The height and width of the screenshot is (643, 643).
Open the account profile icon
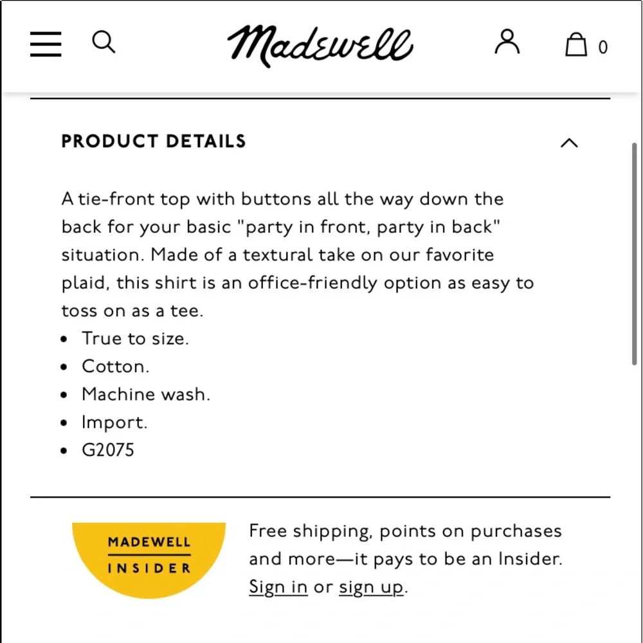507,41
